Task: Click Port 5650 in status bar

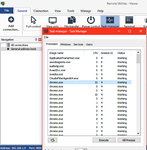Action: (35, 148)
